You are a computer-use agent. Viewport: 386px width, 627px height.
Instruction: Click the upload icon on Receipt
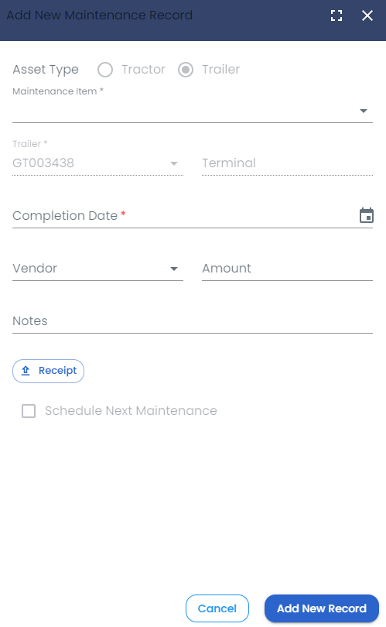pyautogui.click(x=26, y=371)
